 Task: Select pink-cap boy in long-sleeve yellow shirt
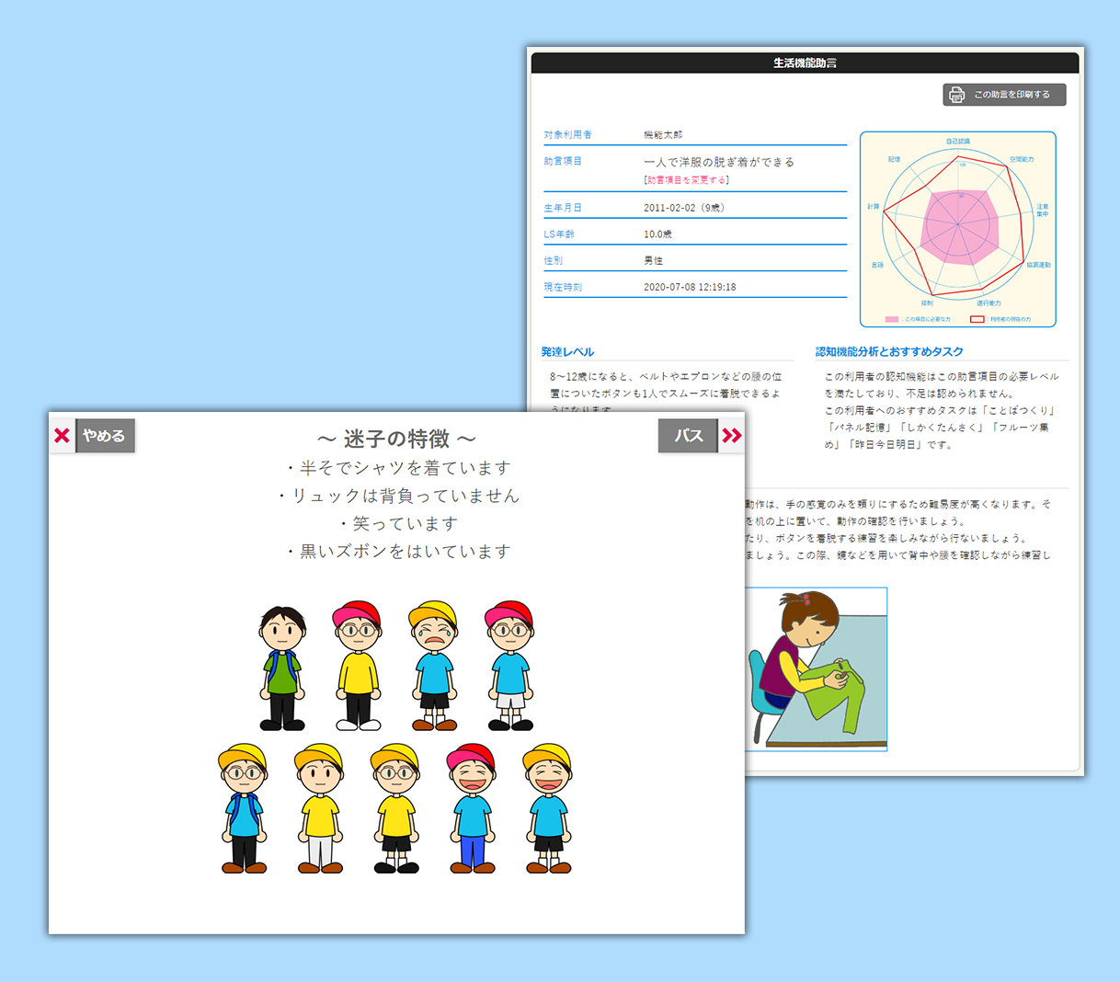pyautogui.click(x=358, y=666)
